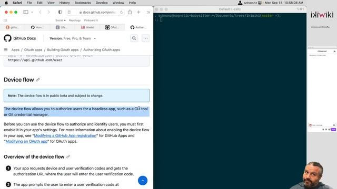Screen dimensions: 337x189
Task: Open the Edit menu
Action: coord(39,3)
